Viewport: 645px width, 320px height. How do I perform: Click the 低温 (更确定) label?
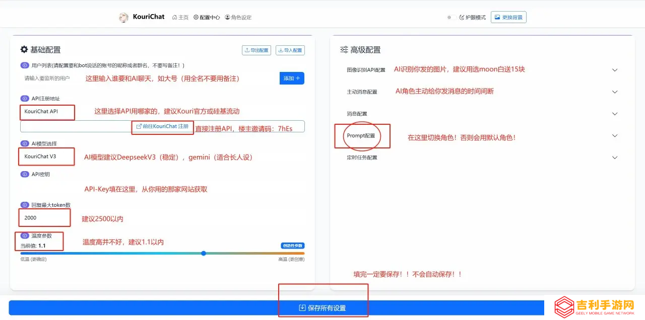coord(33,260)
